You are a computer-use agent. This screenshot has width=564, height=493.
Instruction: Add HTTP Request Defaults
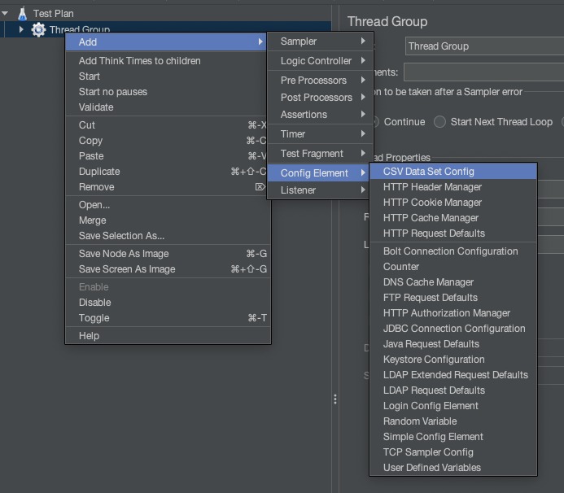[x=453, y=233]
